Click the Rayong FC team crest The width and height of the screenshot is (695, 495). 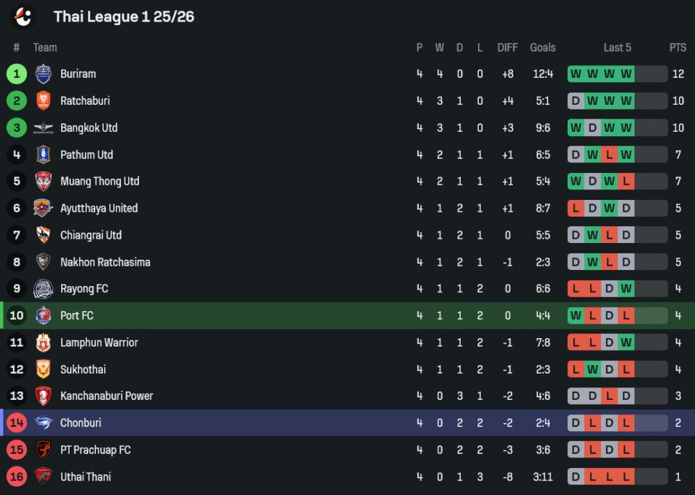click(43, 289)
